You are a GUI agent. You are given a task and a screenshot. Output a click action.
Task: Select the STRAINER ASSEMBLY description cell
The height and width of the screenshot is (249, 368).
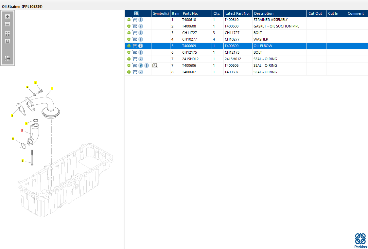tap(280, 20)
